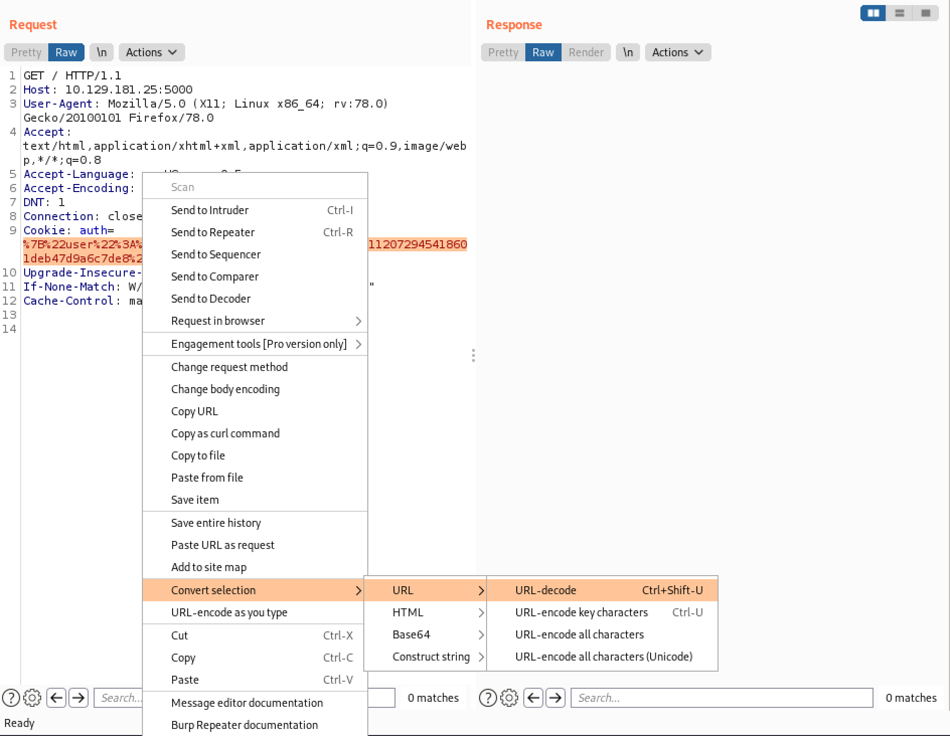This screenshot has width=950, height=736.
Task: Go to next match in Request pane
Action: 78,698
